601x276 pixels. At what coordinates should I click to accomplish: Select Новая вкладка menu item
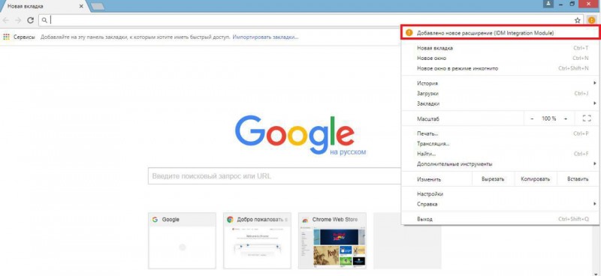pos(500,48)
